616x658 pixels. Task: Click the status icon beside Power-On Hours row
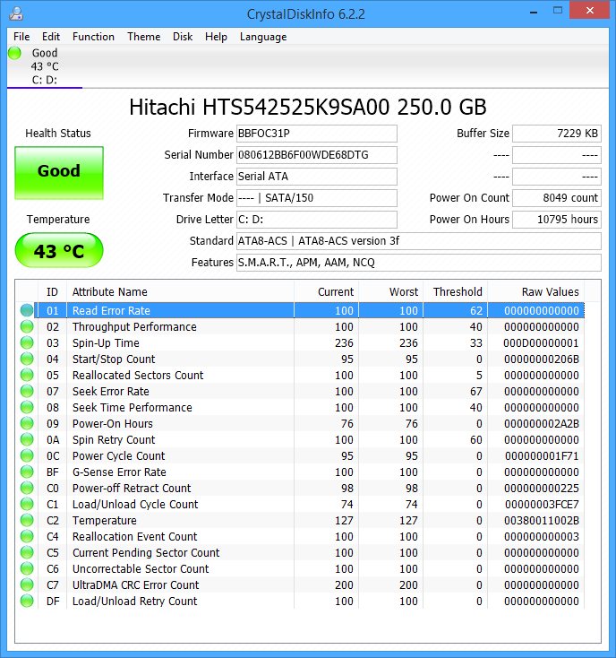pos(27,424)
